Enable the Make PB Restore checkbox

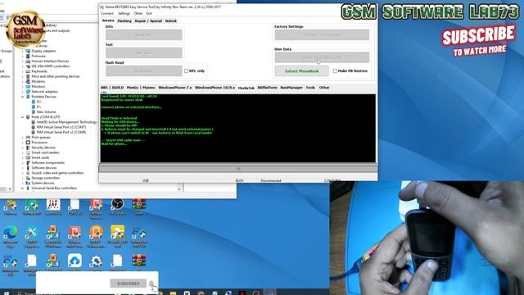click(x=335, y=71)
